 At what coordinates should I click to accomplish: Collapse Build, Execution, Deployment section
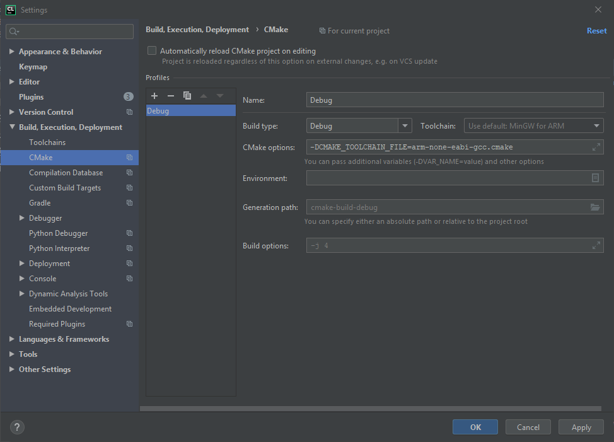pyautogui.click(x=12, y=127)
